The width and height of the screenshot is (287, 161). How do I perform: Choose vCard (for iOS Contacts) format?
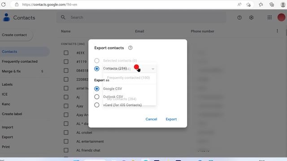pyautogui.click(x=97, y=105)
